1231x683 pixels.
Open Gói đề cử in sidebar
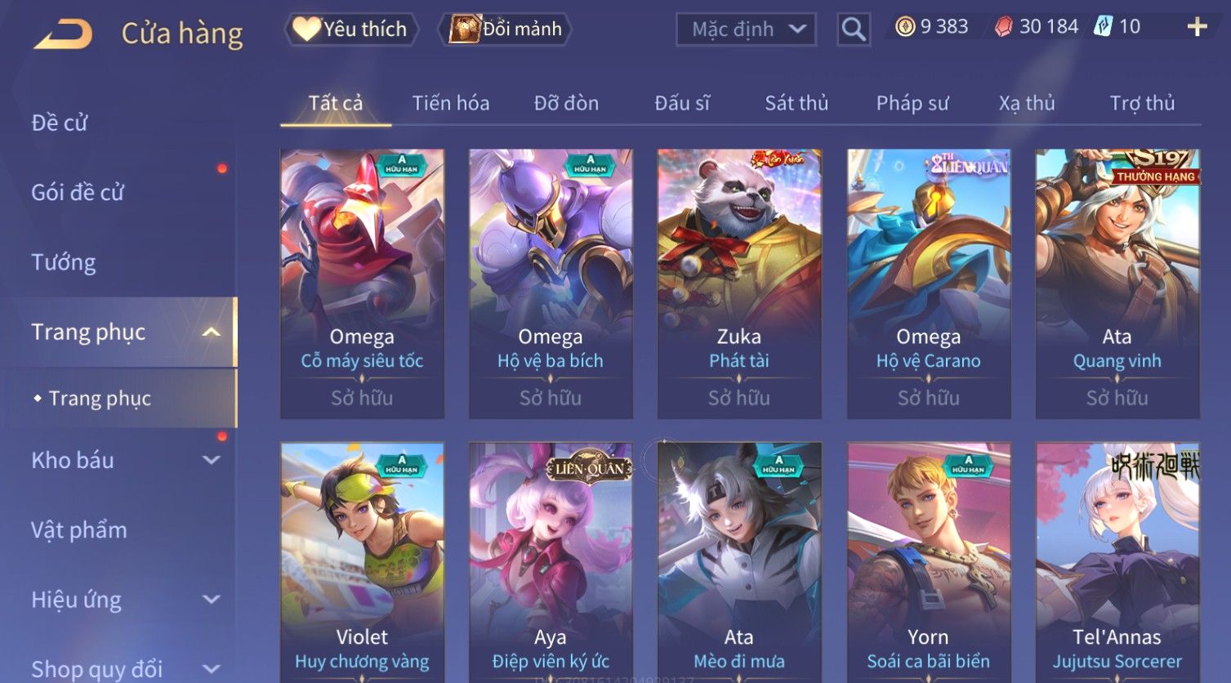pos(78,193)
